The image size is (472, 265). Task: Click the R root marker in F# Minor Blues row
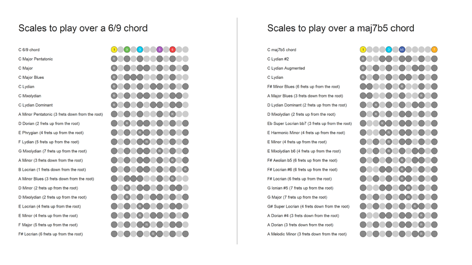(402, 86)
